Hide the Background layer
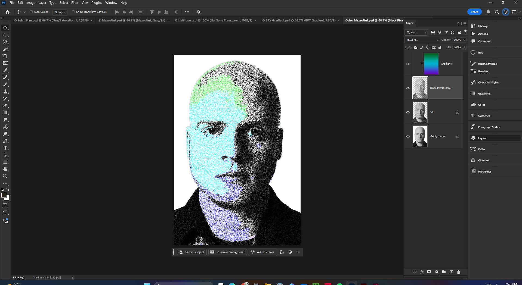 (x=408, y=136)
